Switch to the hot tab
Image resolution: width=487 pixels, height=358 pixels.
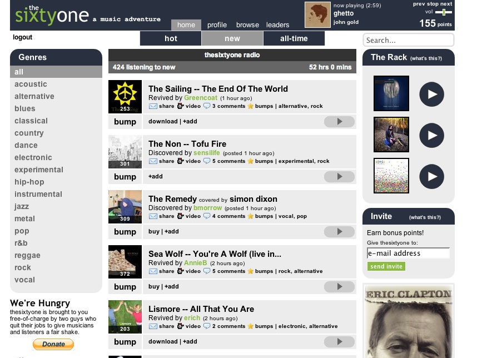coord(171,38)
